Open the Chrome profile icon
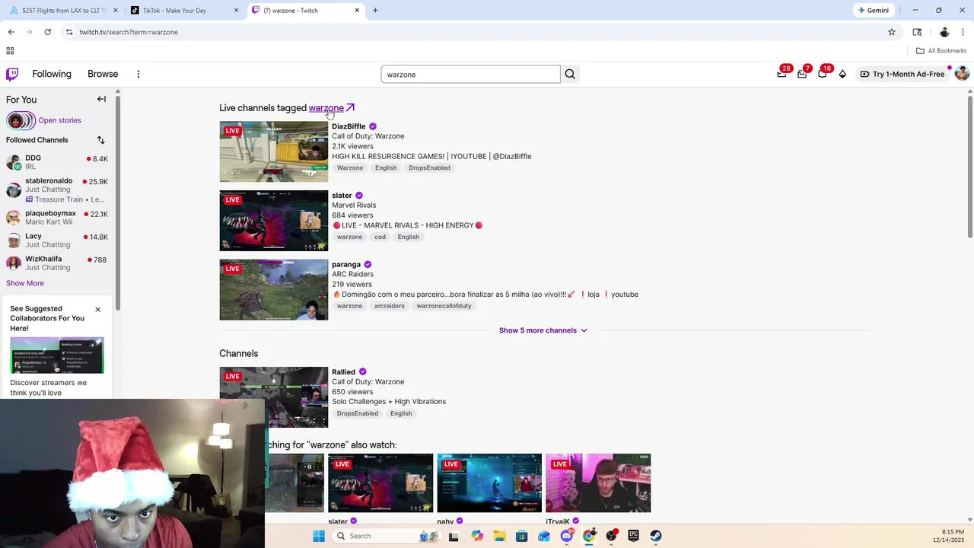Viewport: 974px width, 548px height. [944, 32]
